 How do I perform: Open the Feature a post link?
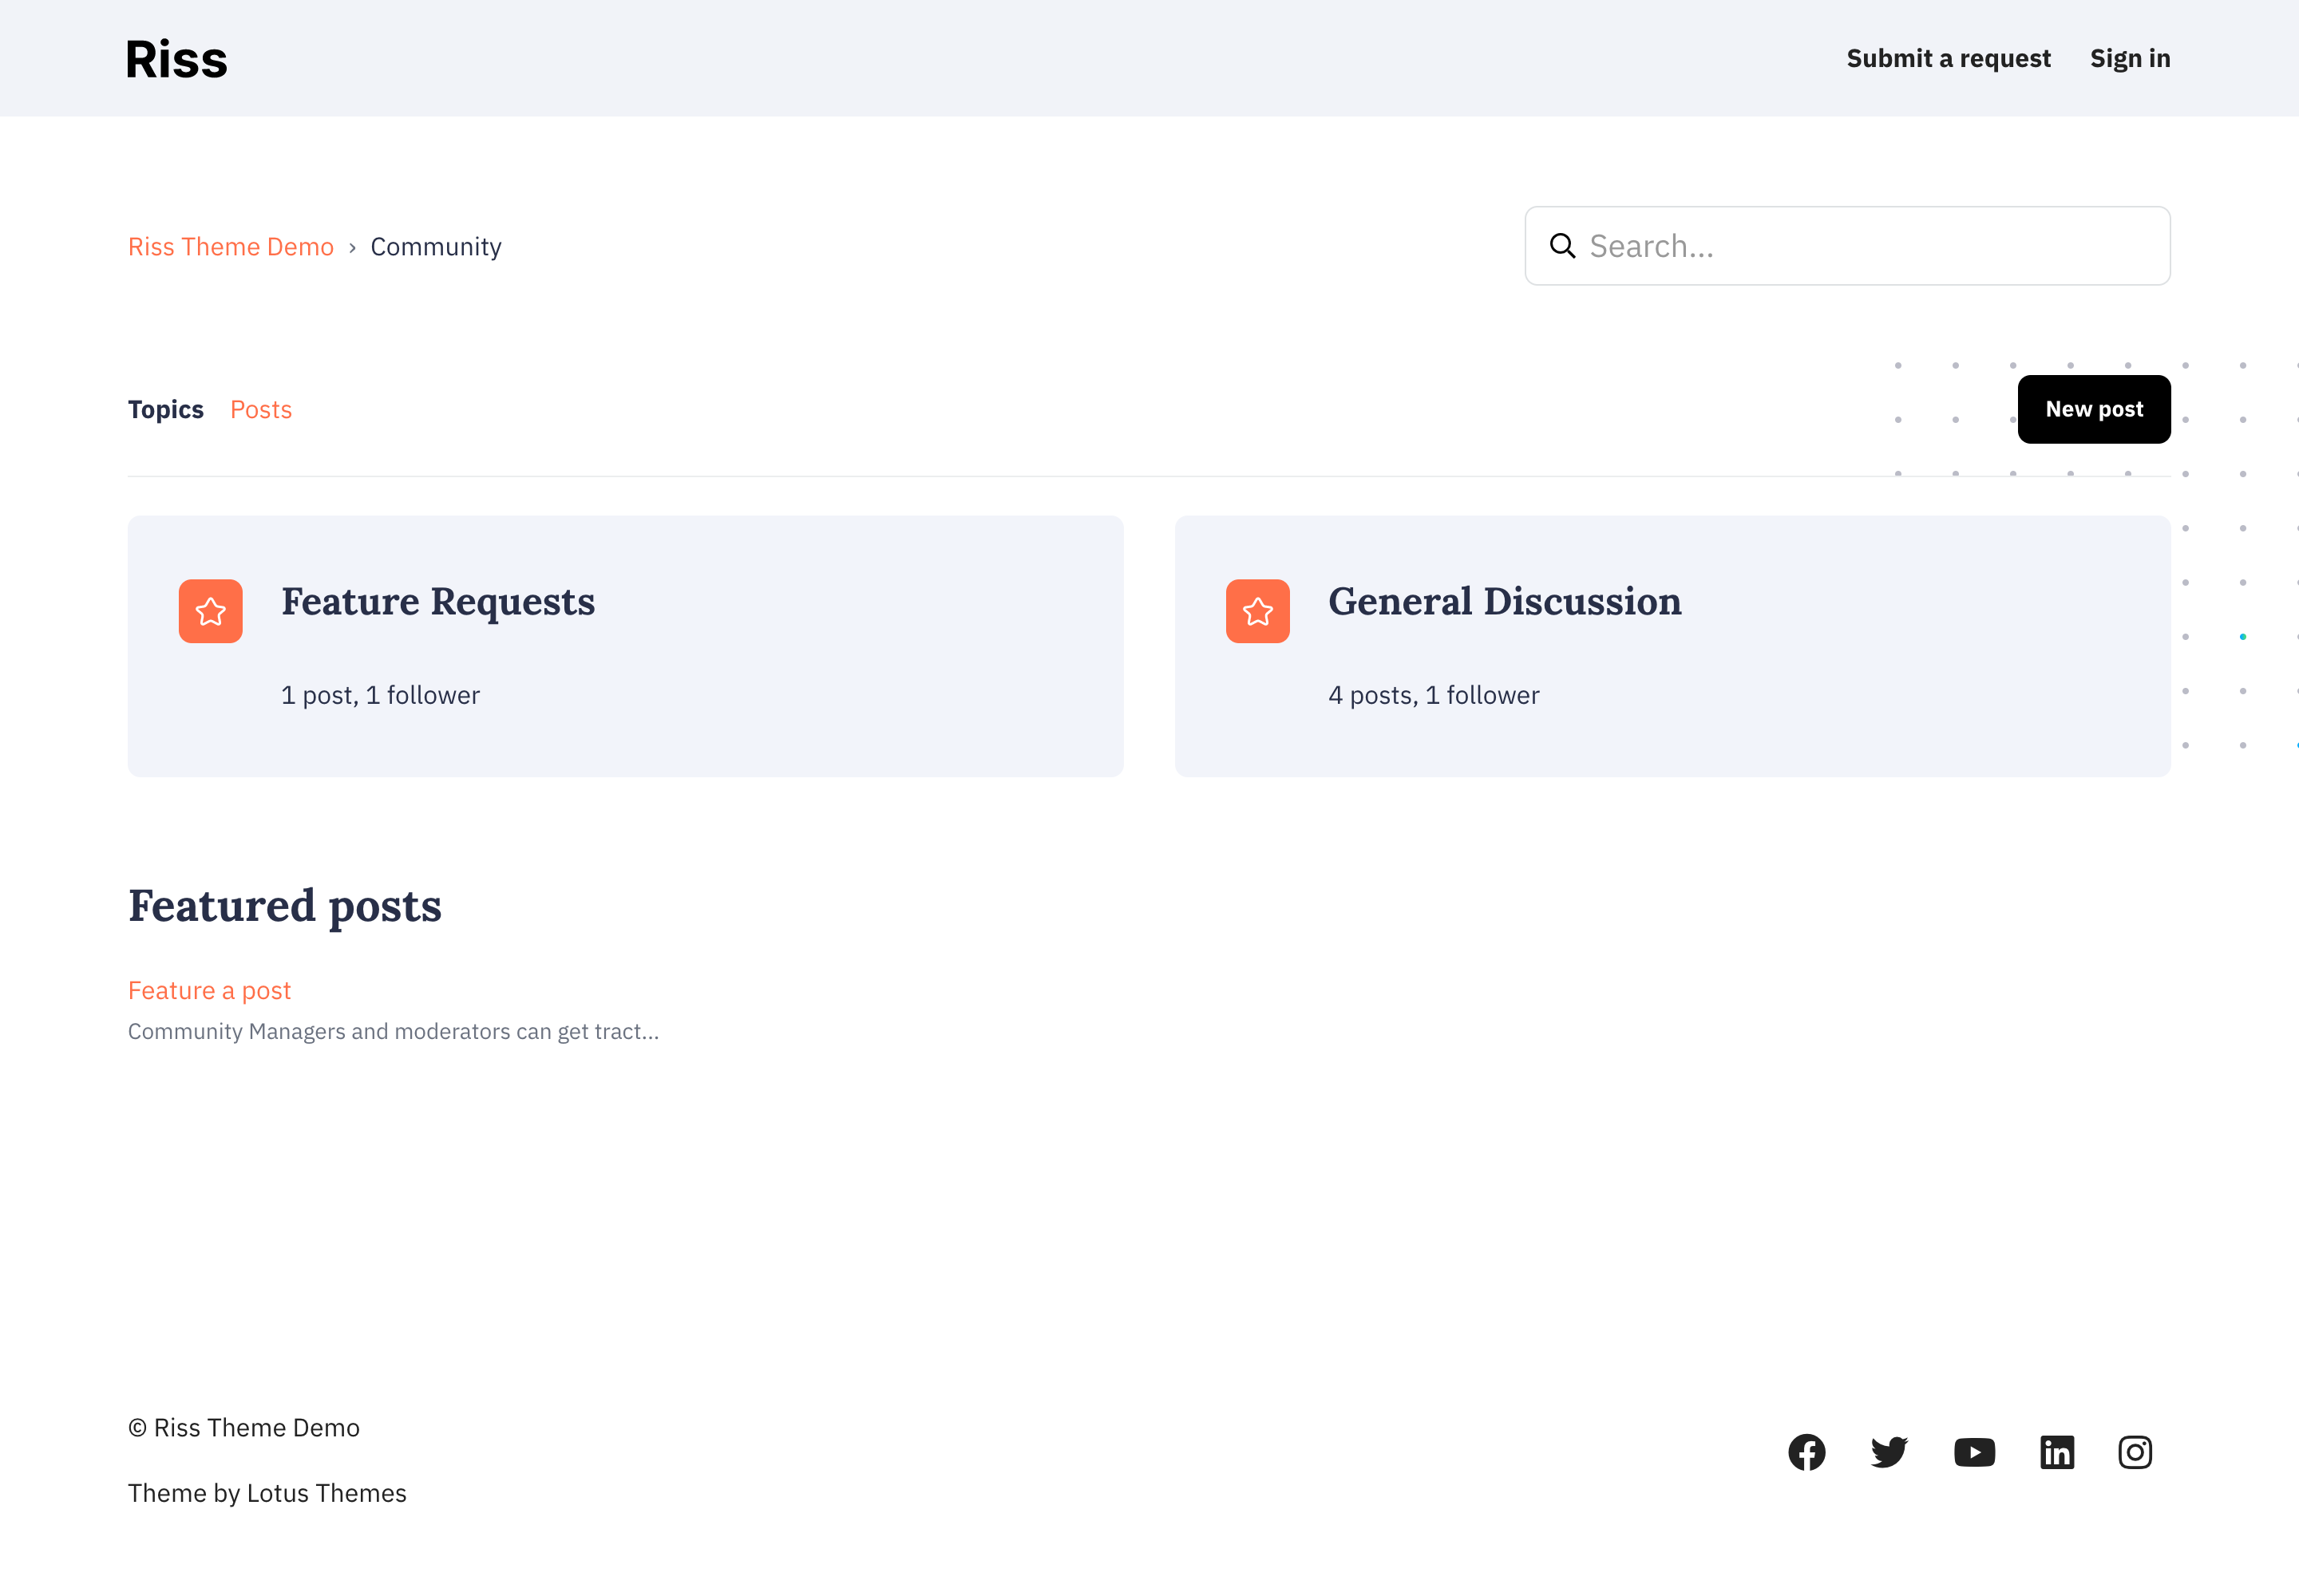pyautogui.click(x=209, y=990)
